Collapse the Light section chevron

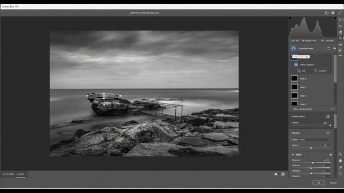[293, 154]
